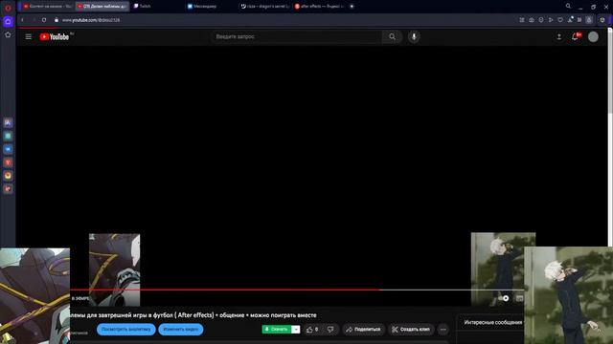Switch to the dragon's secret tab
Screen dimensions: 613x344
[264, 7]
